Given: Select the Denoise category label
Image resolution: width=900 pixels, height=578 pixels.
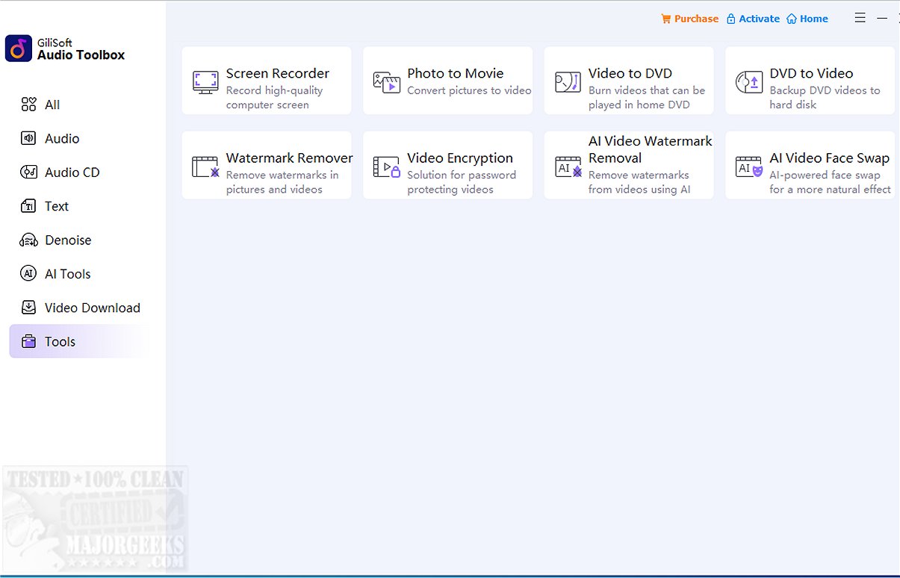Looking at the screenshot, I should [x=68, y=240].
